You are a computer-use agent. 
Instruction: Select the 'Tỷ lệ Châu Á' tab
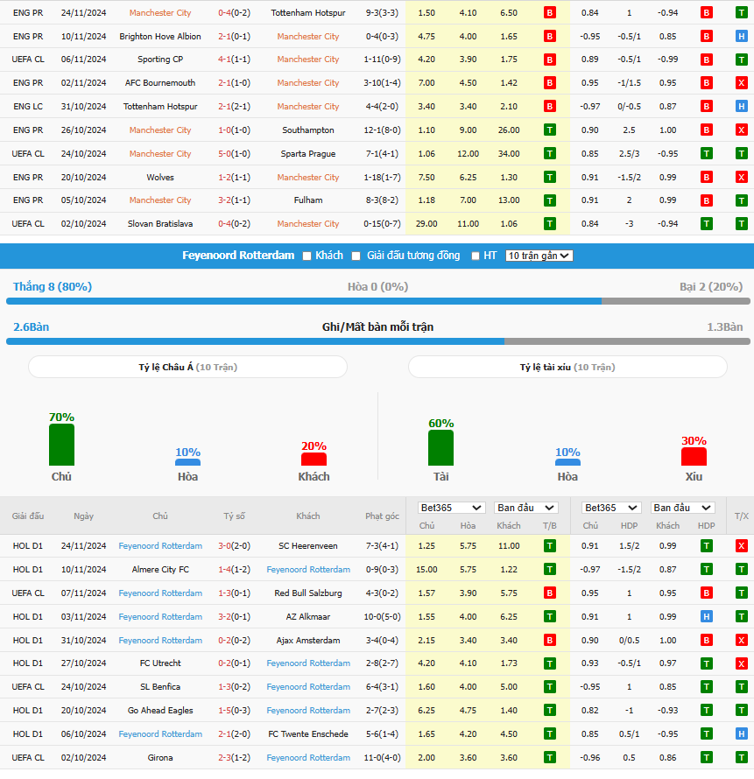[187, 367]
